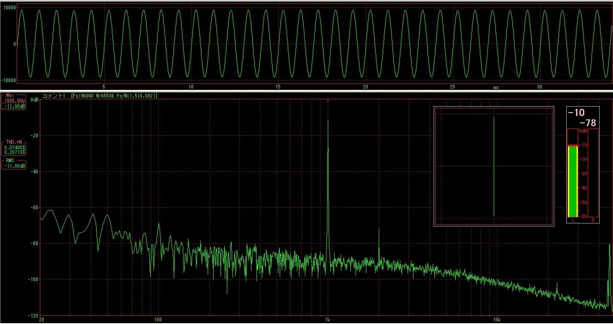Click the 15 ms time axis label
Image resolution: width=613 pixels, height=324 pixels.
278,87
